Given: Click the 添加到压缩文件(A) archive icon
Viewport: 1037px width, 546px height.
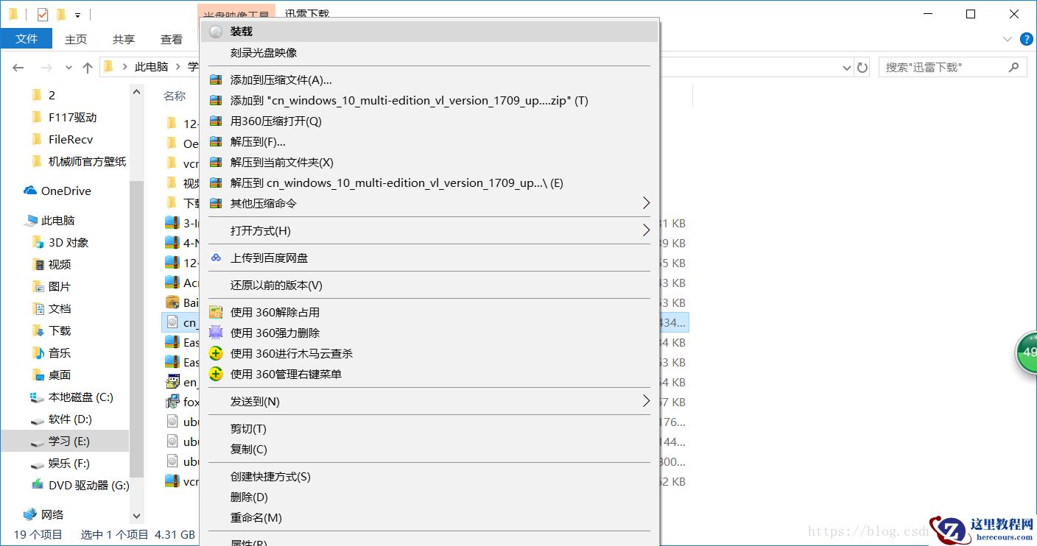Looking at the screenshot, I should click(x=216, y=80).
